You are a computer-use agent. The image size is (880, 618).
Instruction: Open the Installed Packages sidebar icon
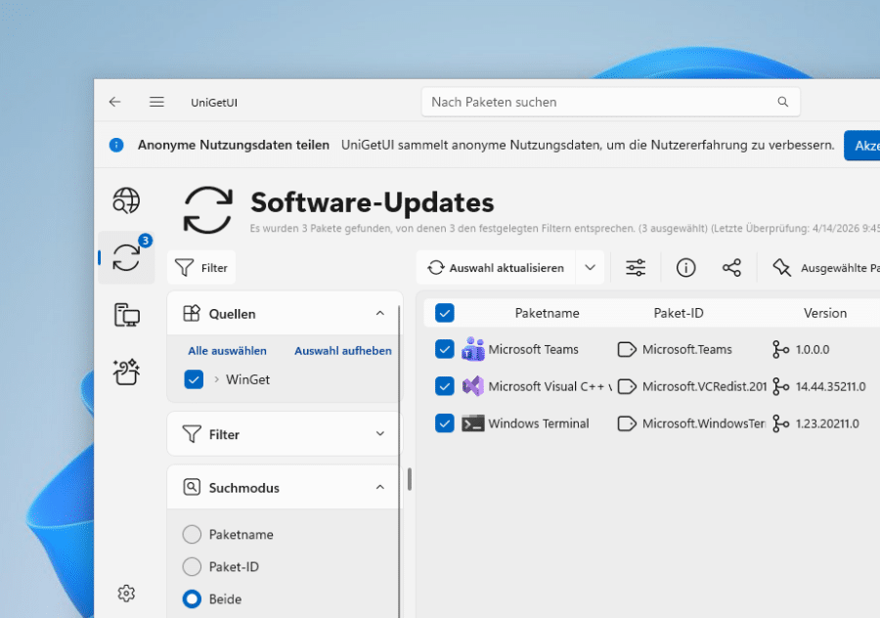tap(126, 315)
